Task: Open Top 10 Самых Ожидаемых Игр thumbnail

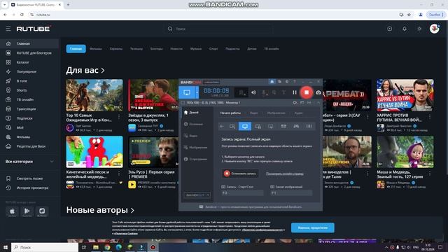Action: [x=94, y=95]
